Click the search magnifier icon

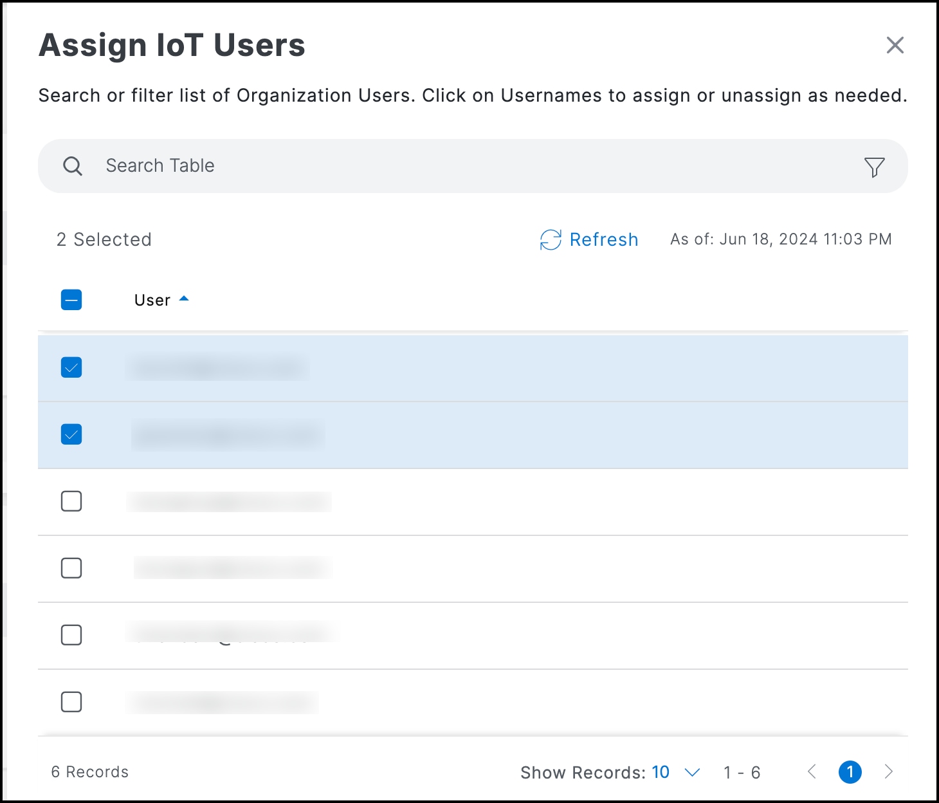[x=73, y=166]
